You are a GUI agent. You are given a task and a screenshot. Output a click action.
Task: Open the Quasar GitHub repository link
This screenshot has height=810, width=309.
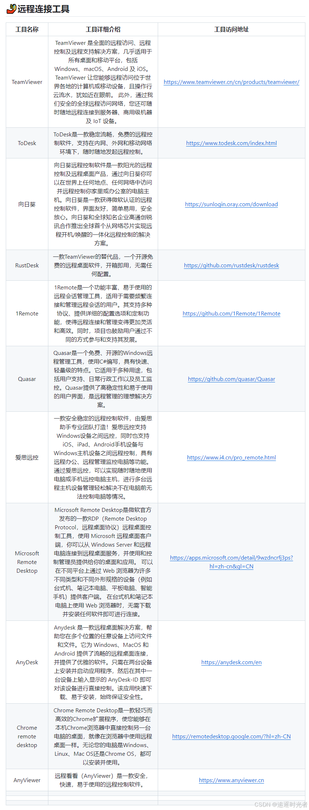click(231, 379)
